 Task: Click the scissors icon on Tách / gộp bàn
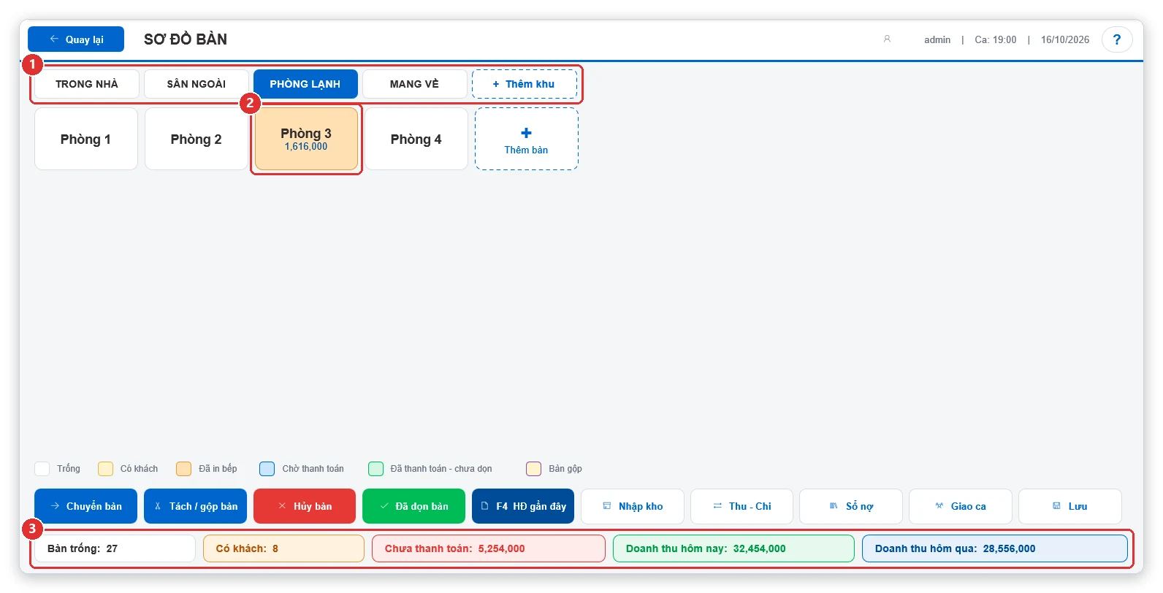[157, 505]
